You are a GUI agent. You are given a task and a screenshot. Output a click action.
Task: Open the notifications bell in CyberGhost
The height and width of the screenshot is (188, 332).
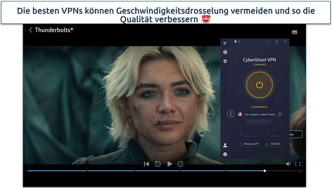[236, 42]
